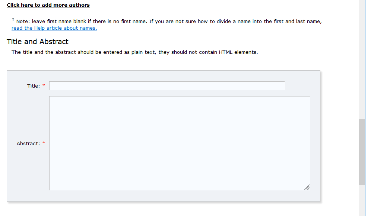Click the 'Title:' field label
Viewport: 371px width, 216px height.
[x=34, y=86]
